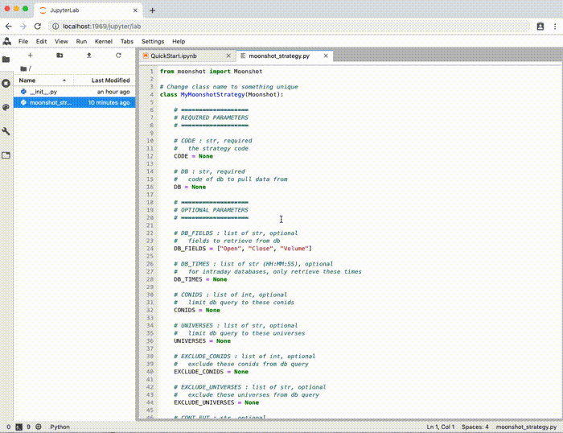563x433 pixels.
Task: Reload the page in the browser
Action: click(38, 26)
